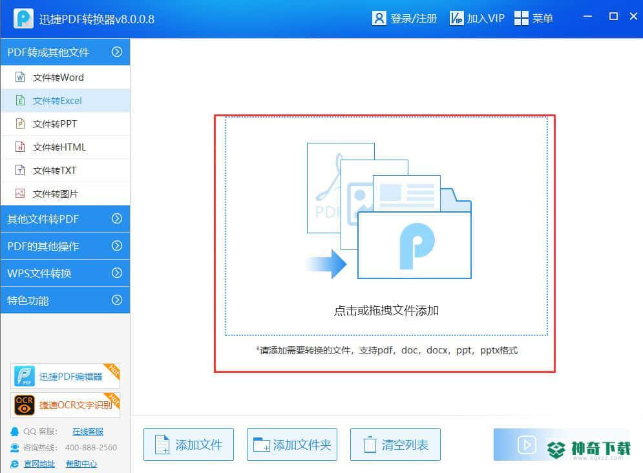
Task: Click the user avatar icon beside 登录/注册
Action: click(x=379, y=19)
